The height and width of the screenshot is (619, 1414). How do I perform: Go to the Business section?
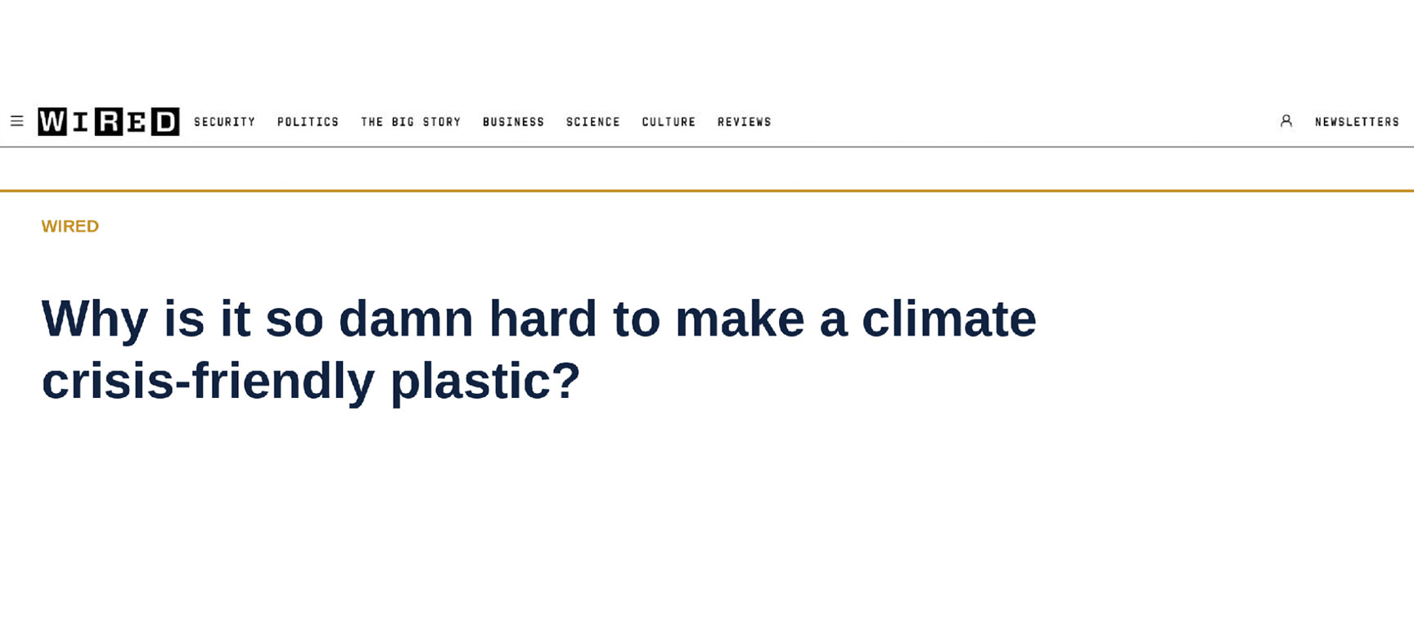click(514, 122)
